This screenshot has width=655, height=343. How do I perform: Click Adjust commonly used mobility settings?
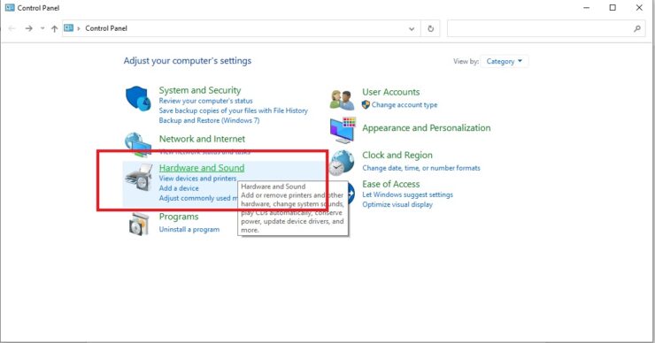tap(198, 198)
